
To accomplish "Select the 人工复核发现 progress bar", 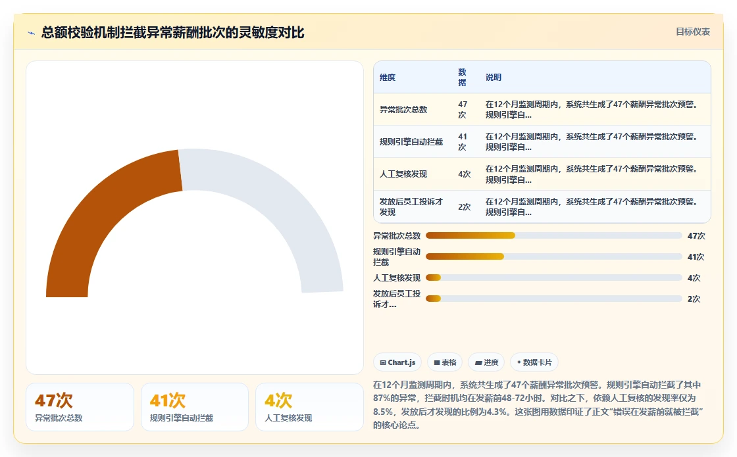I will point(553,277).
